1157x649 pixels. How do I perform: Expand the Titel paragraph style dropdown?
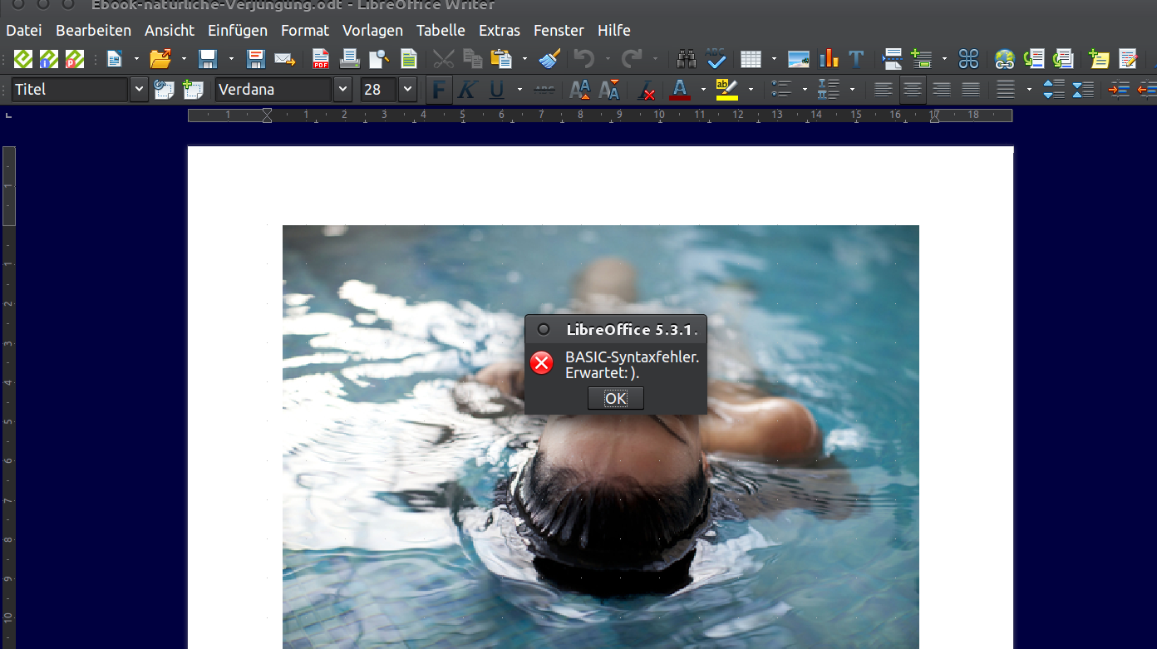click(139, 89)
